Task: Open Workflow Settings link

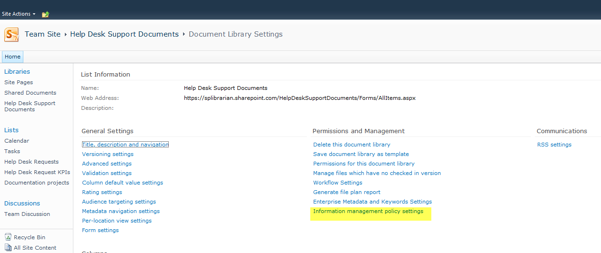Action: click(x=337, y=183)
